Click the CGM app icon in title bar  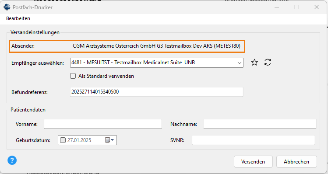(x=7, y=7)
